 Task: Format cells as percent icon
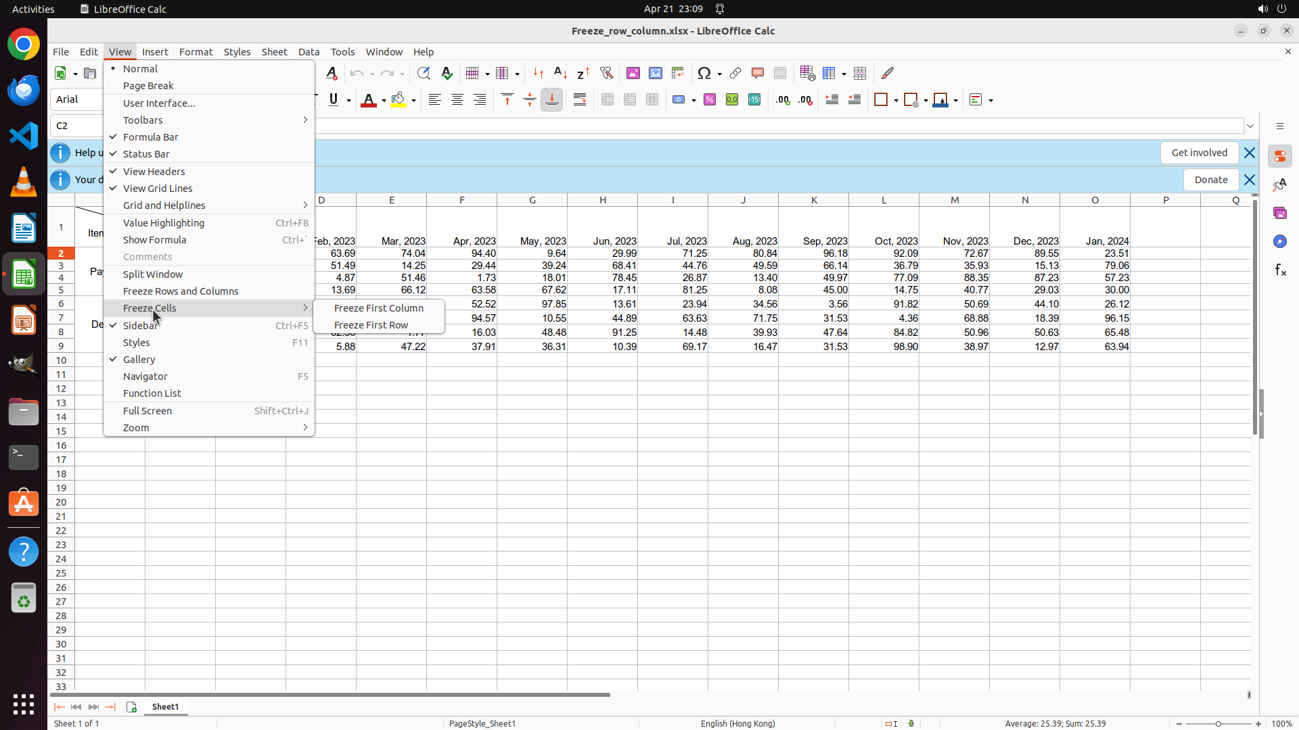710,100
